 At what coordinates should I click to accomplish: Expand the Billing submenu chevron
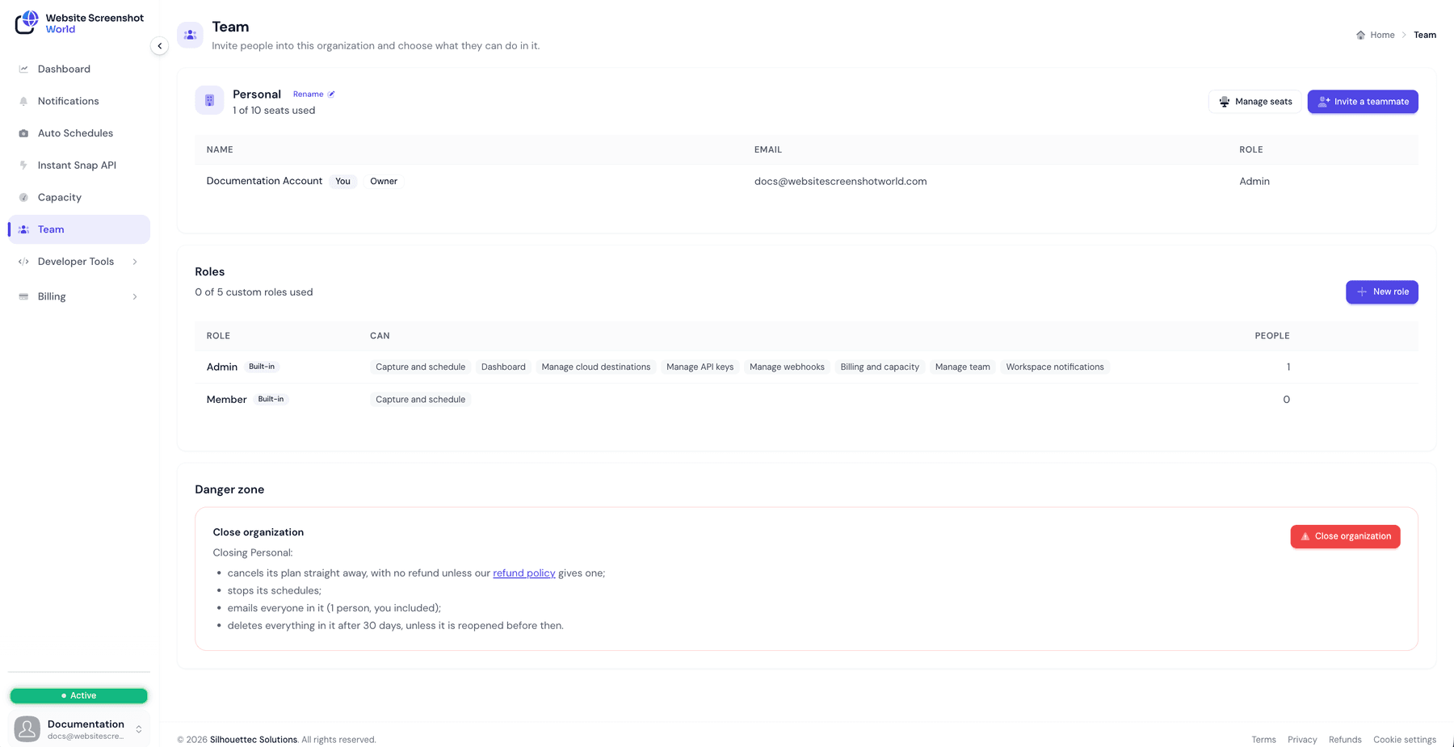135,296
